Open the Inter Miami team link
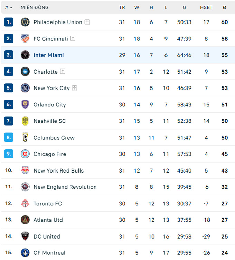Screen dimensions: 235x260 pos(48,55)
